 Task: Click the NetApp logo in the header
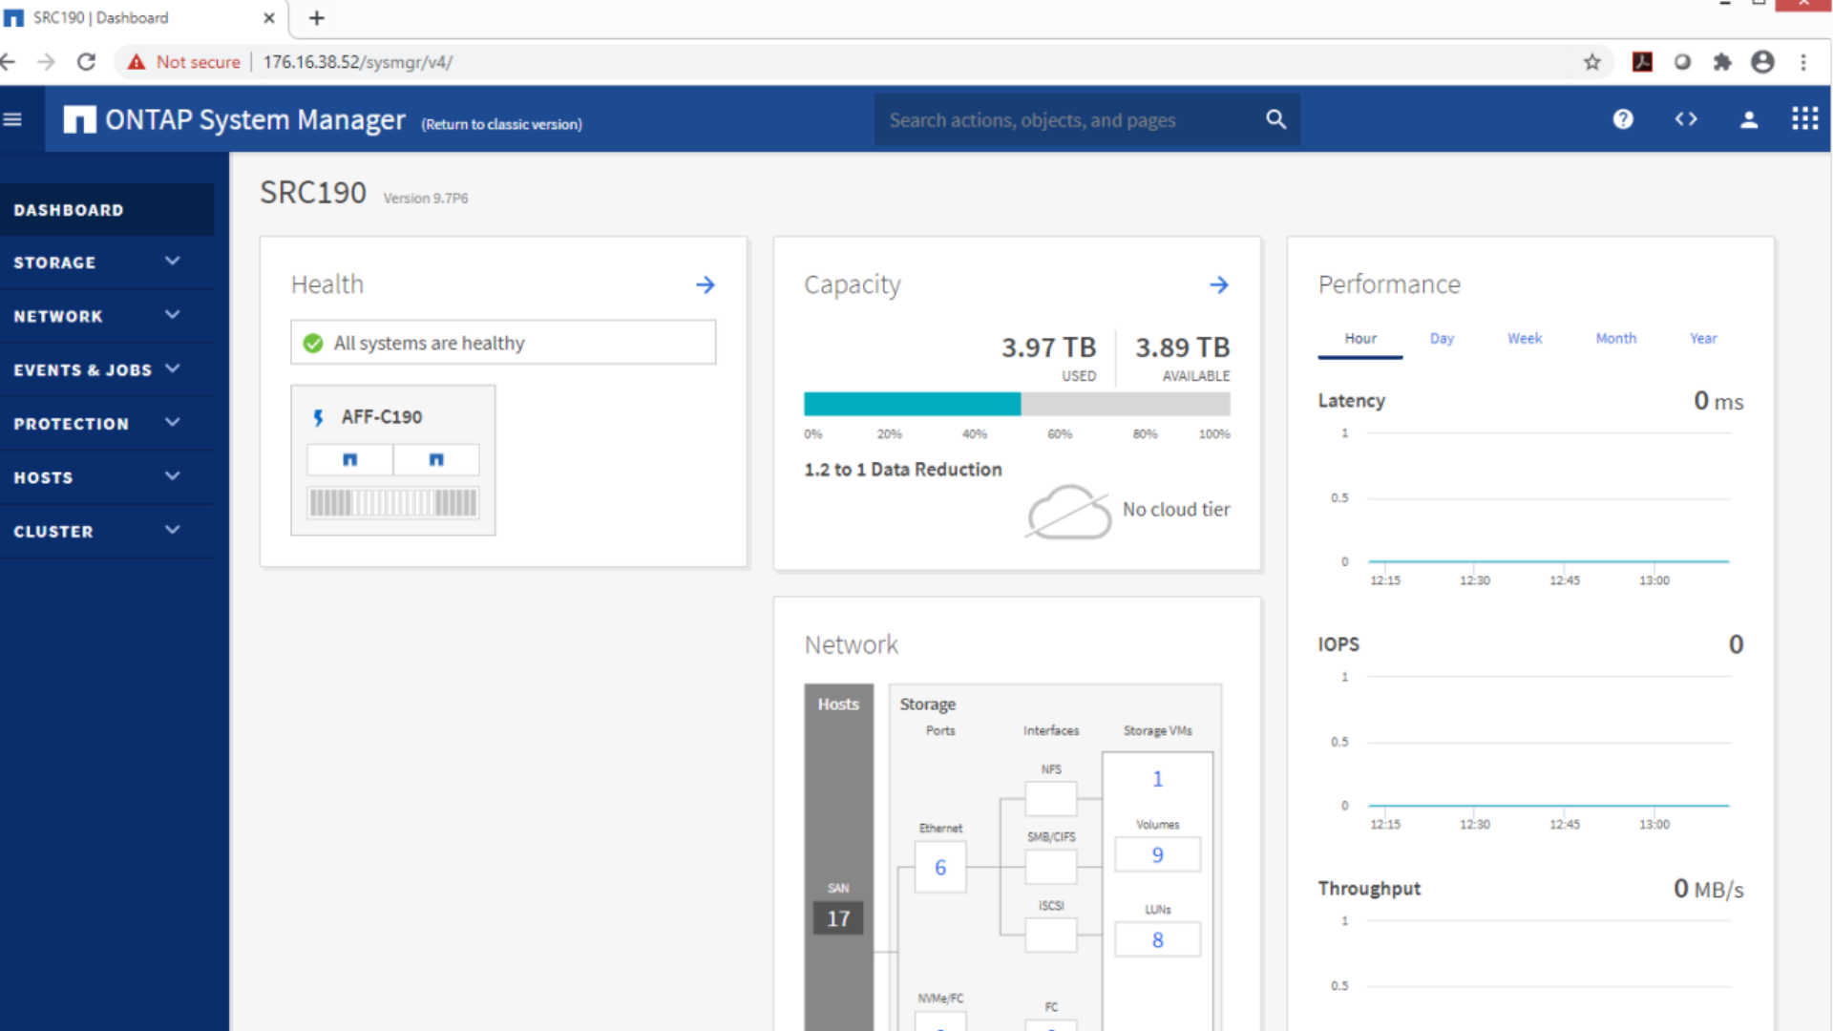tap(79, 119)
